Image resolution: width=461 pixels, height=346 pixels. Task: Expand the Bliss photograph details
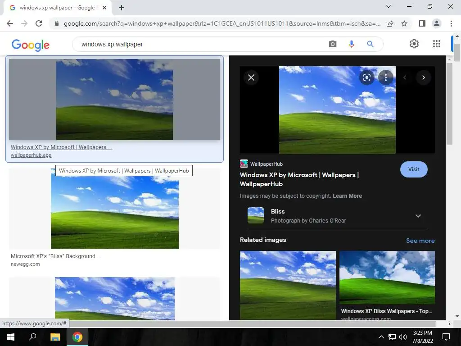(418, 216)
